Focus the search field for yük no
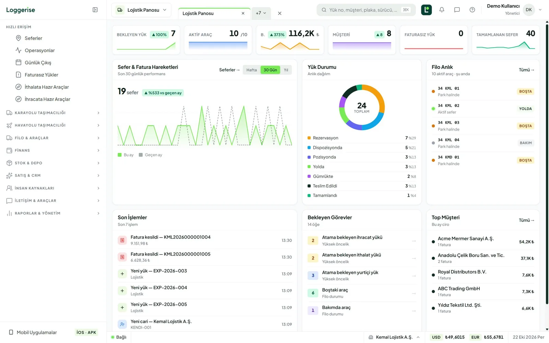This screenshot has height=343, width=549. pos(366,10)
